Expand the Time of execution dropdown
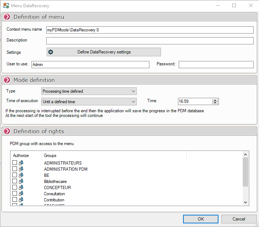The width and height of the screenshot is (259, 227). (89, 102)
